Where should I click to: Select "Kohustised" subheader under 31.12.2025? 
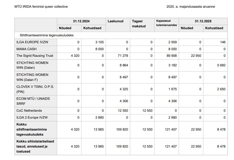coord(214,28)
